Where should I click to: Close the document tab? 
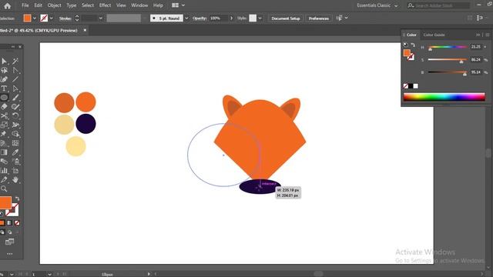85,30
